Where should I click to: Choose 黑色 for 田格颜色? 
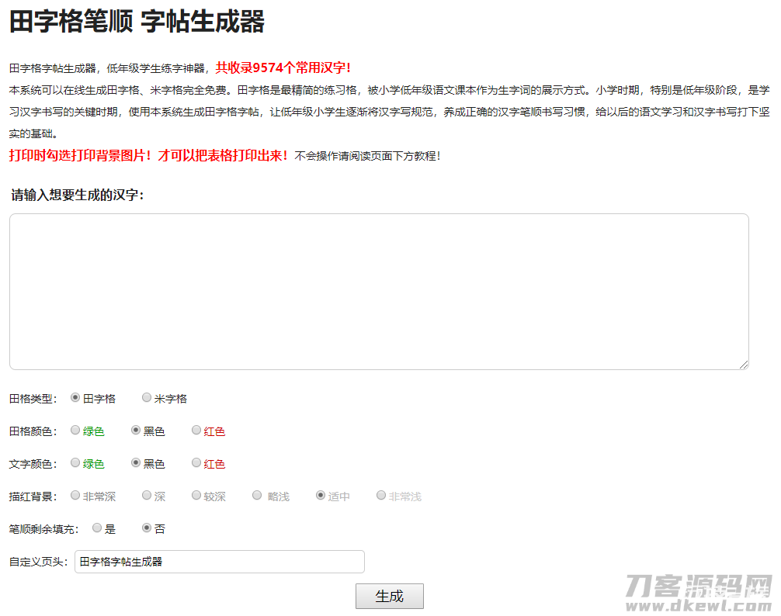136,431
